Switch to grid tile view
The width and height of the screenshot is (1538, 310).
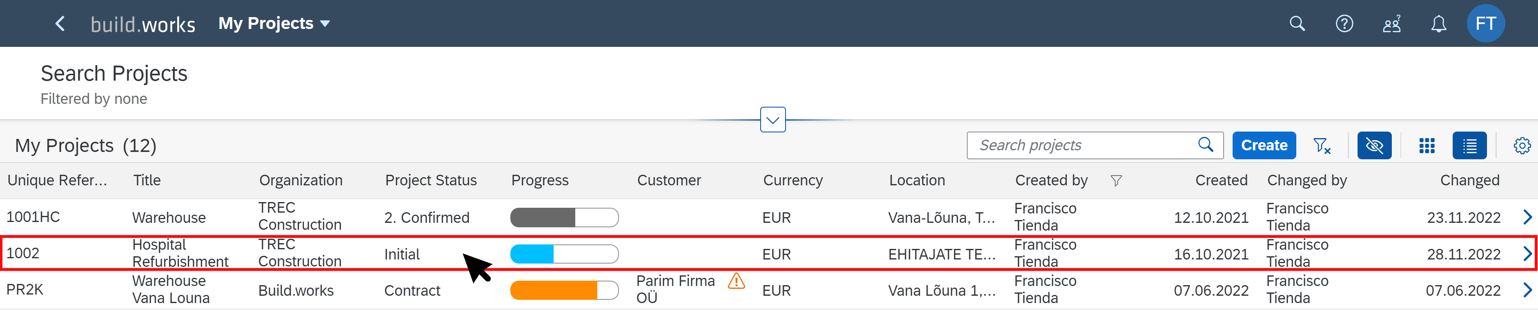[1427, 145]
